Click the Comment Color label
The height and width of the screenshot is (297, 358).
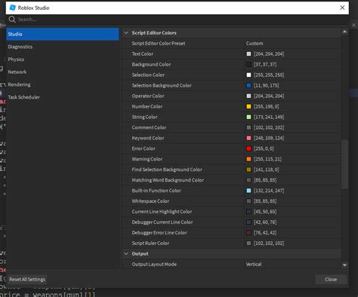point(149,127)
